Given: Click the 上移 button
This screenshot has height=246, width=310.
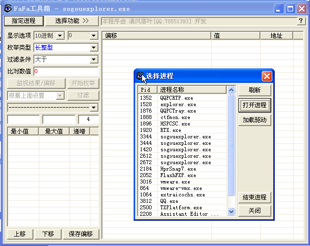Looking at the screenshot, I should pyautogui.click(x=20, y=234).
